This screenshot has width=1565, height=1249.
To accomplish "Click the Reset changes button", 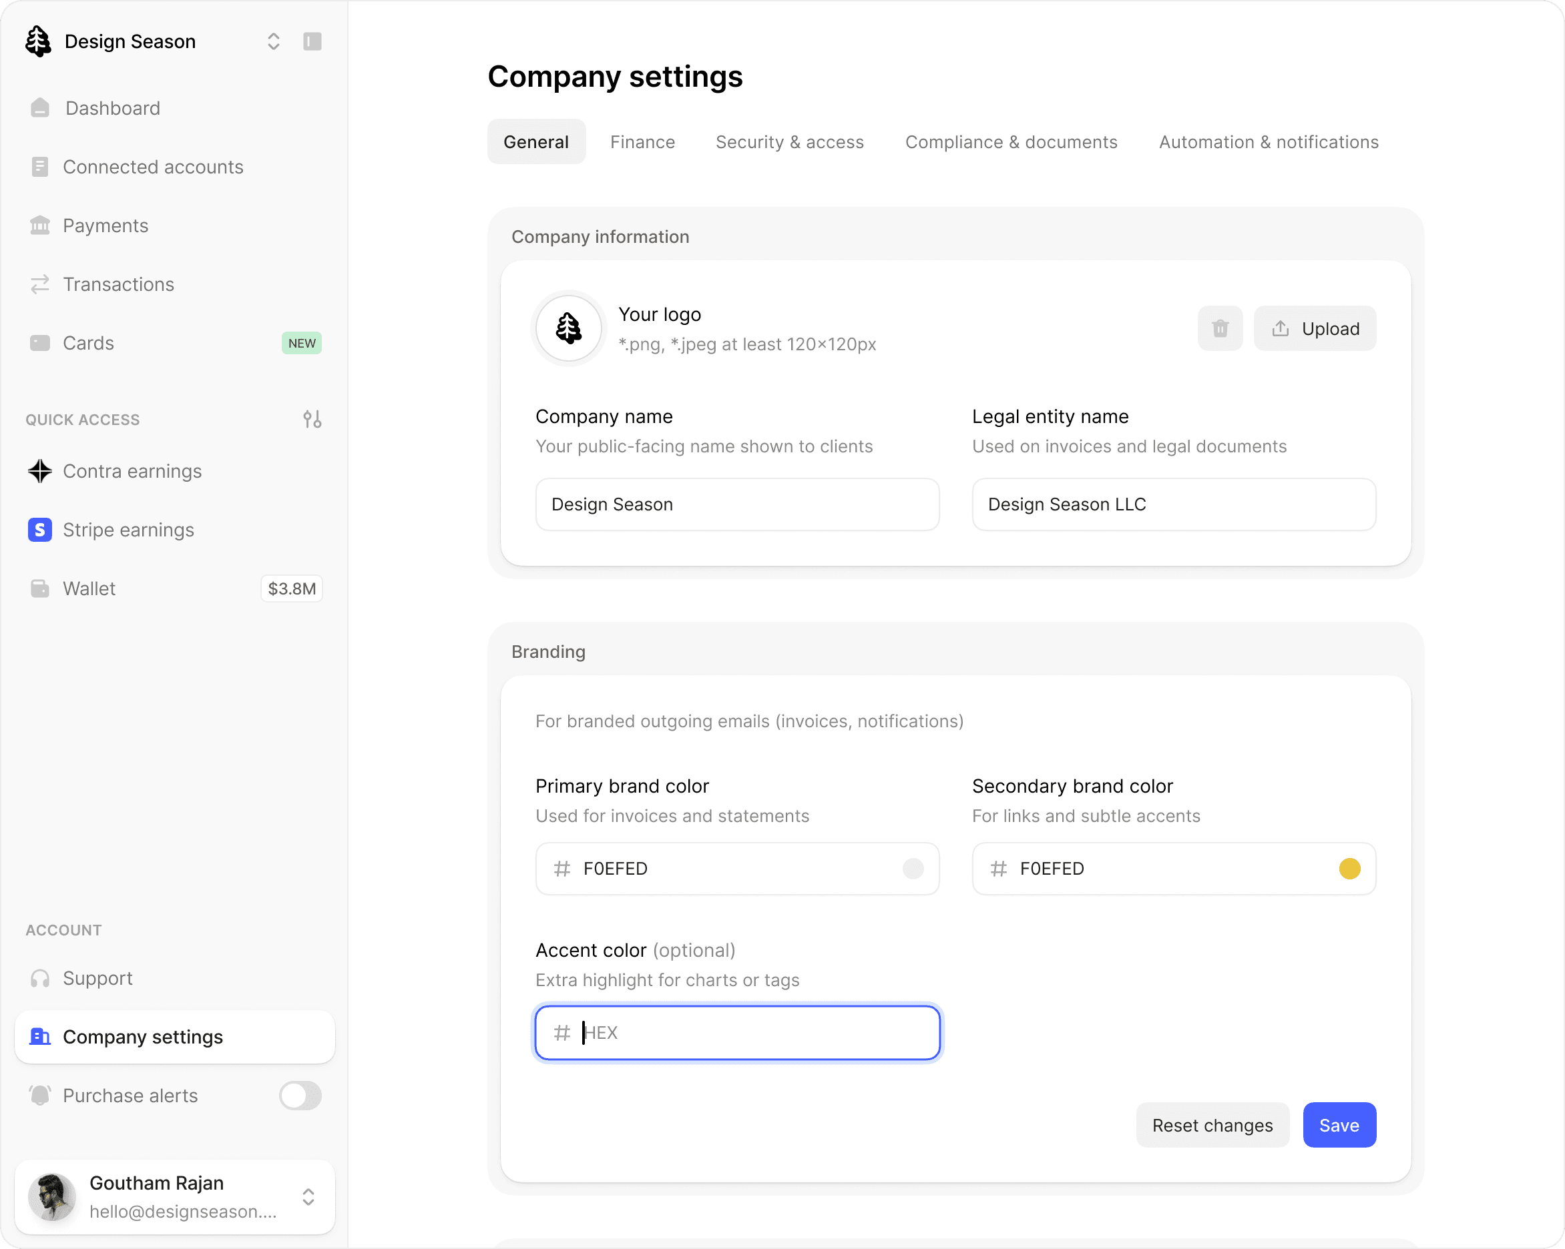I will coord(1212,1125).
